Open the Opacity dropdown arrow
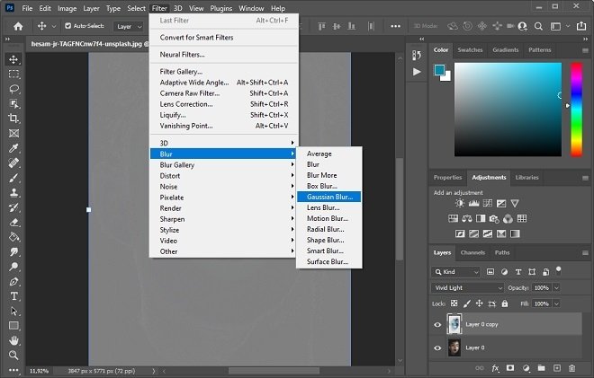 [556, 287]
